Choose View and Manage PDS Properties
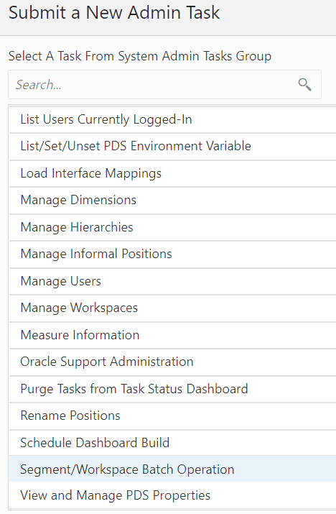This screenshot has height=514, width=336. click(172, 495)
